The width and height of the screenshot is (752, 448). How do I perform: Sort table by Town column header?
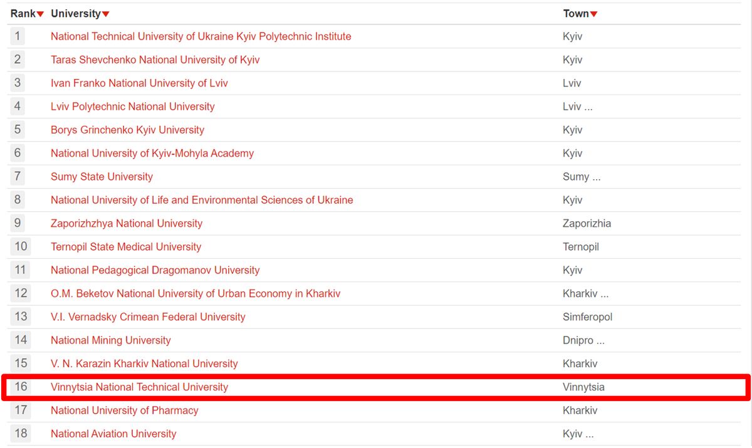pos(580,14)
